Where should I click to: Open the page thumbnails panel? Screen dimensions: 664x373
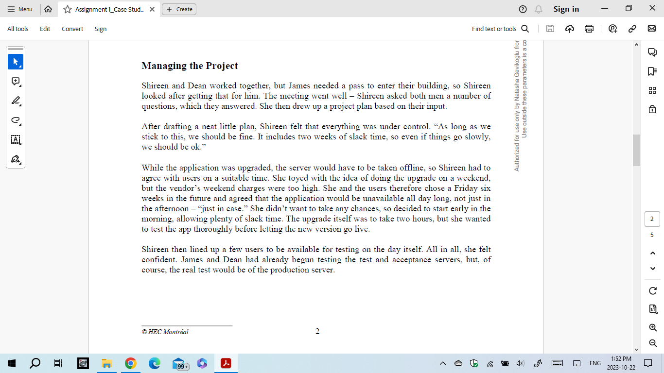click(652, 90)
